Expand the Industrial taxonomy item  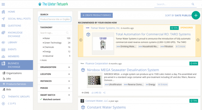pos(43,56)
